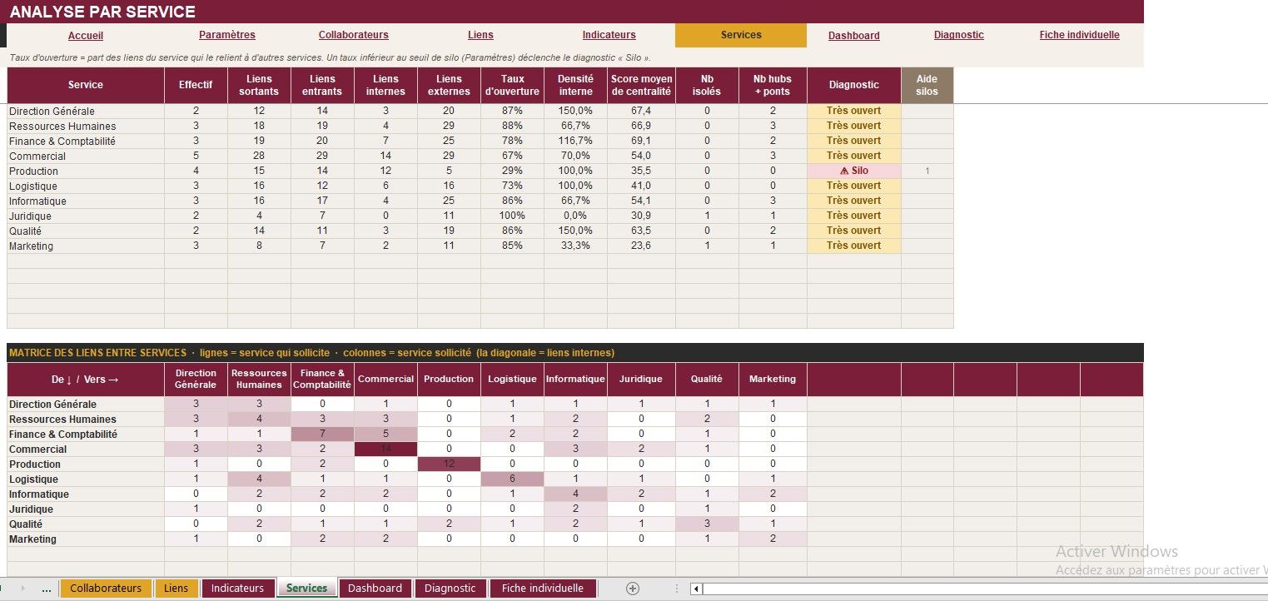Select the "Score moyen de centralité" header

pos(641,85)
